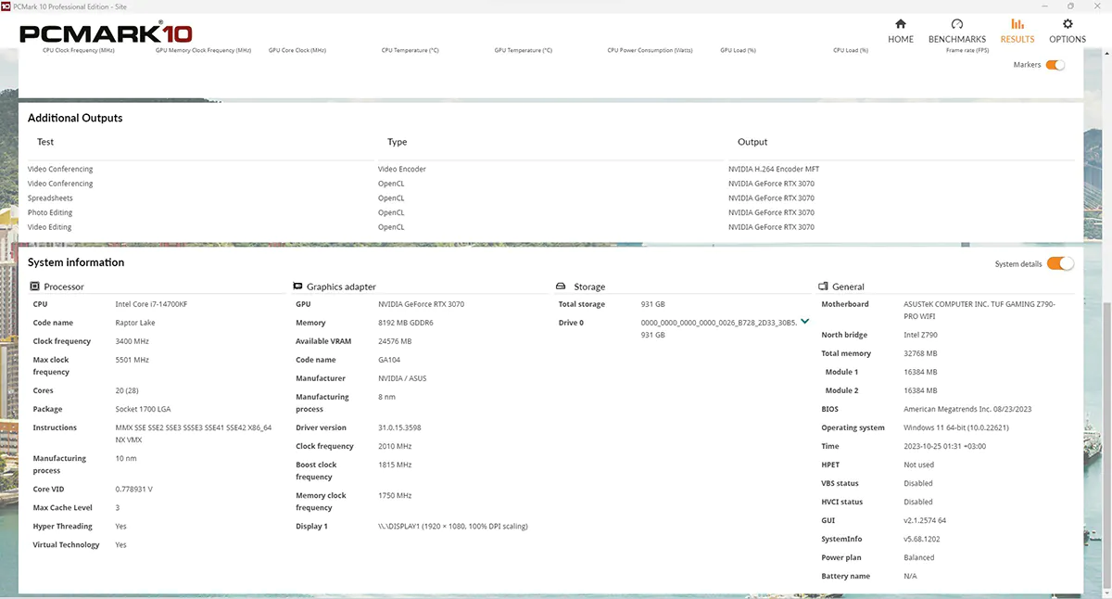
Task: Select operating system Windows 11 64-bit value
Action: (x=956, y=427)
